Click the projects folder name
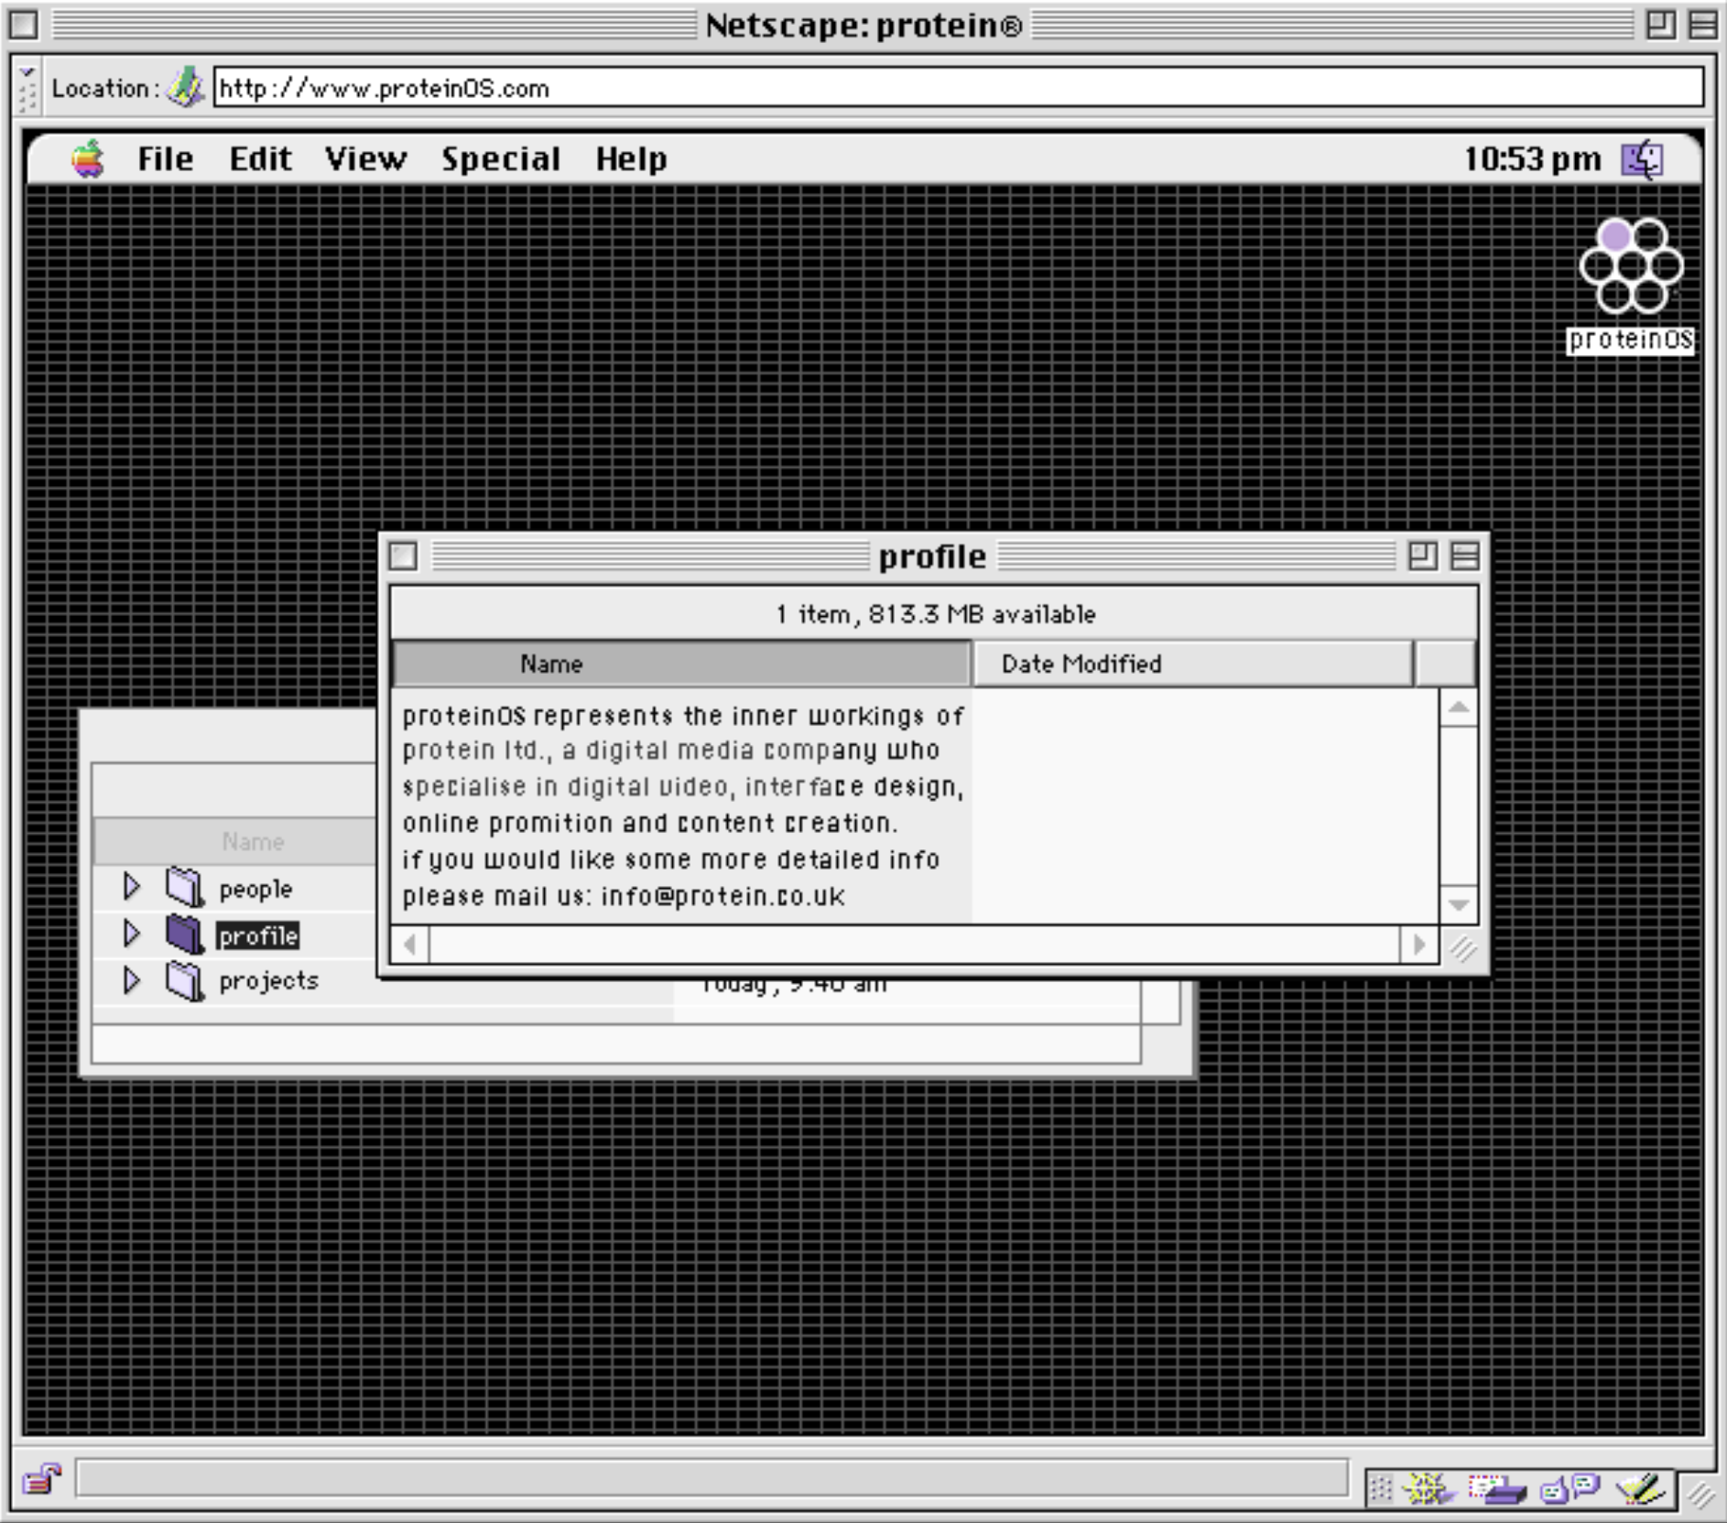1727x1523 pixels. (x=268, y=981)
